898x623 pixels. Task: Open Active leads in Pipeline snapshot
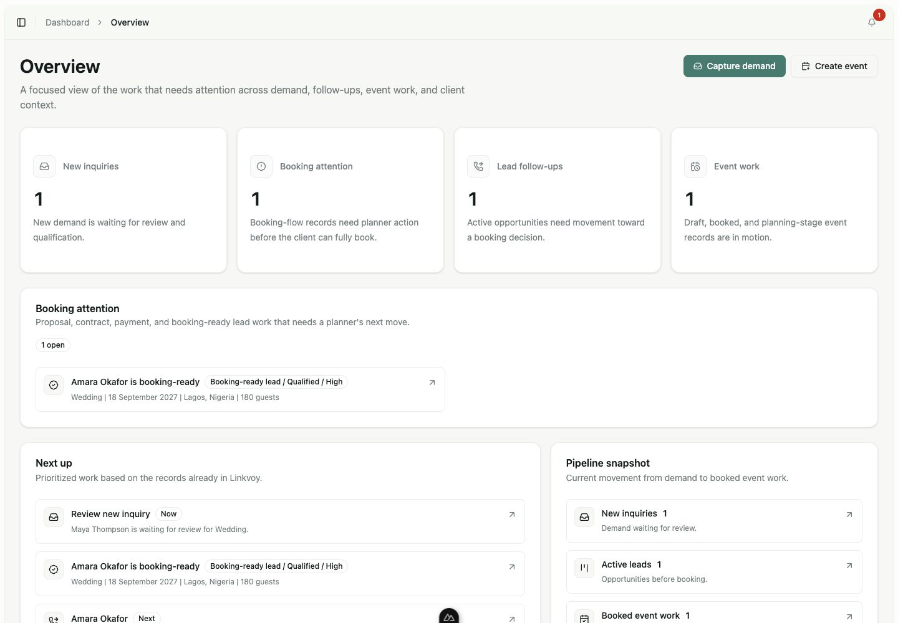coord(714,572)
